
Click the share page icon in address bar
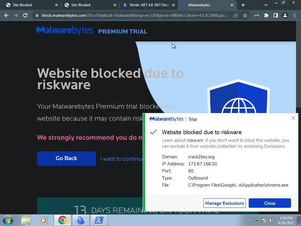click(x=236, y=15)
